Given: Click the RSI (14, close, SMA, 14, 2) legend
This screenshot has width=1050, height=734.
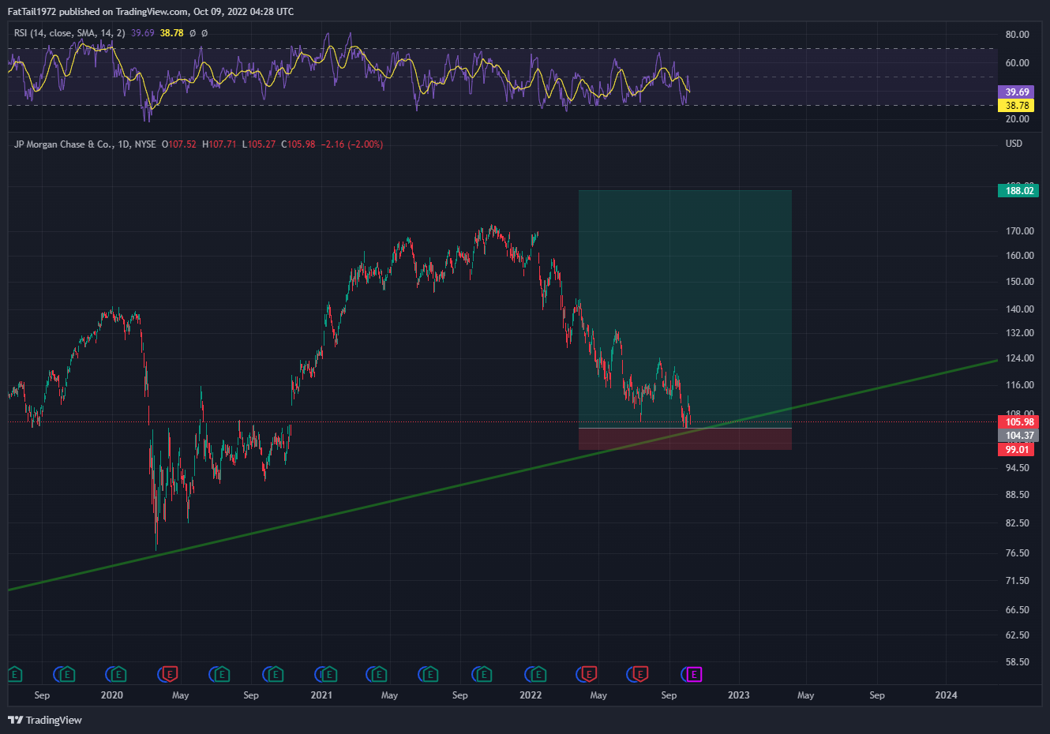Looking at the screenshot, I should pyautogui.click(x=69, y=33).
